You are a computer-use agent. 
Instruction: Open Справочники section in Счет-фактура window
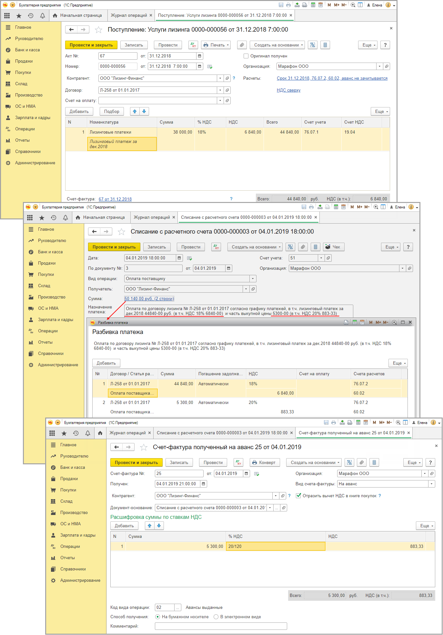(73, 569)
